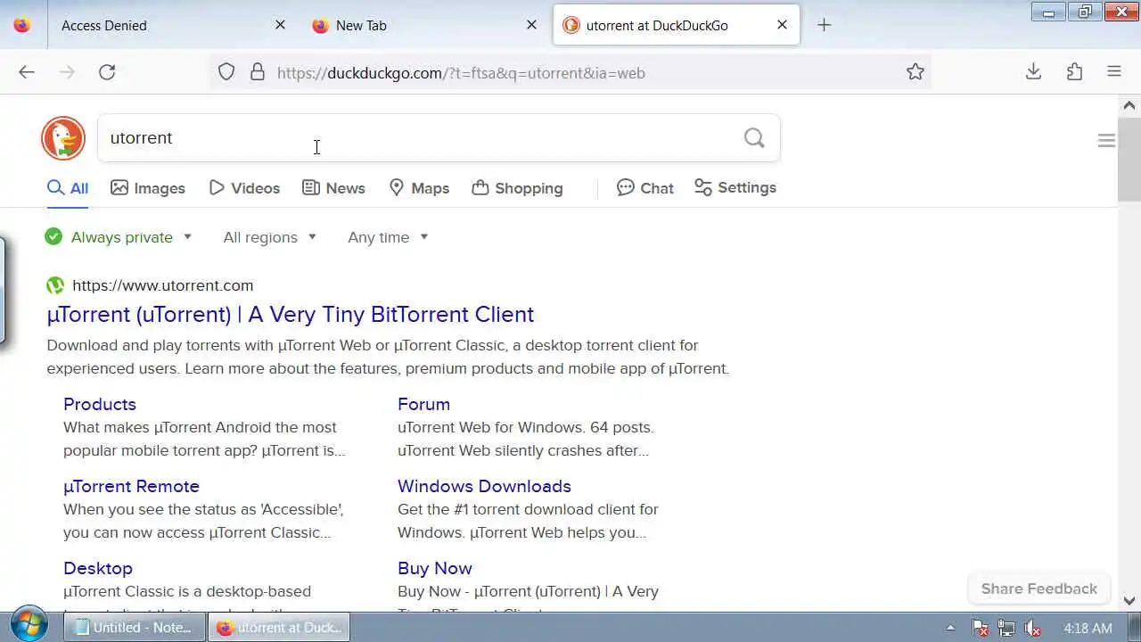The image size is (1141, 642).
Task: Open the https://www.utorrent.com URL link
Action: pos(163,285)
